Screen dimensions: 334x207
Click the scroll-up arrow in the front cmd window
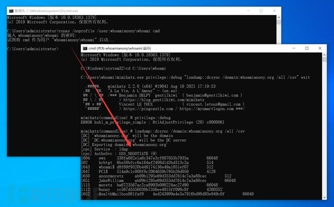pos(324,55)
